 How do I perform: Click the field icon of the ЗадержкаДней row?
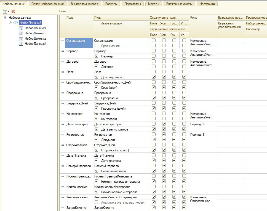tap(63, 103)
